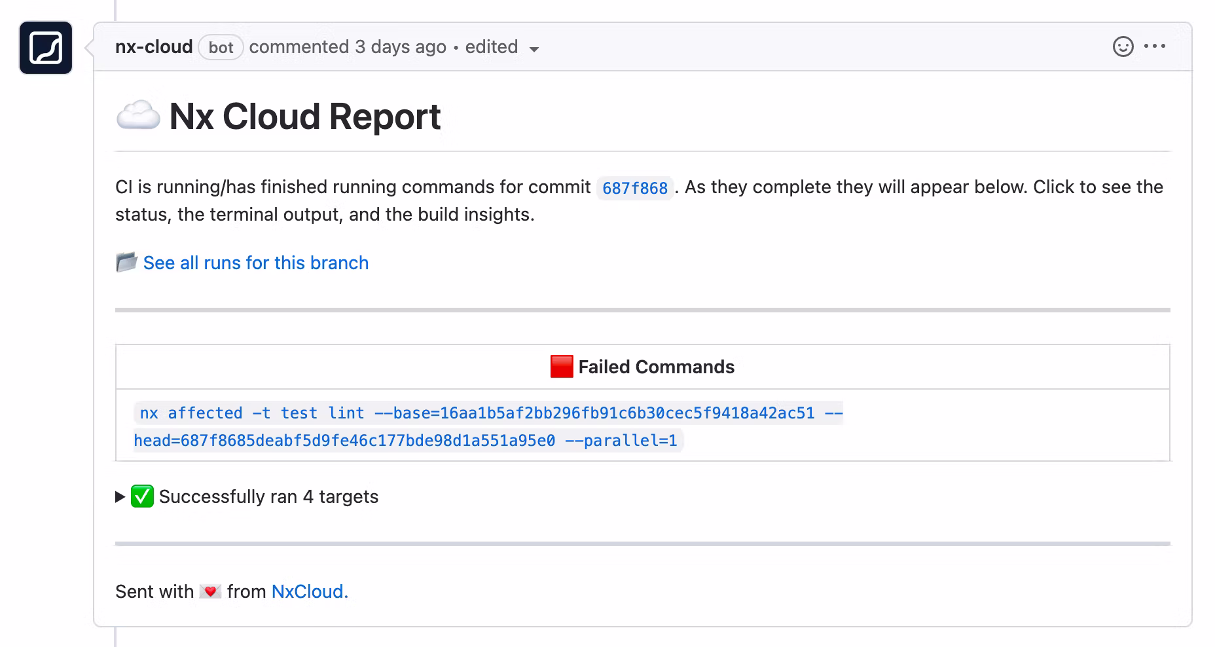Click the bot label badge
The image size is (1215, 647).
click(x=221, y=48)
